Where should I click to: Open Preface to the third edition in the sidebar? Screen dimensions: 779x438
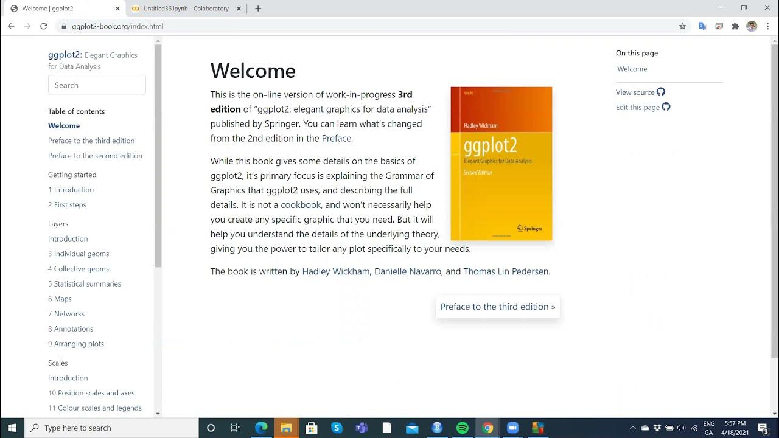(x=91, y=141)
